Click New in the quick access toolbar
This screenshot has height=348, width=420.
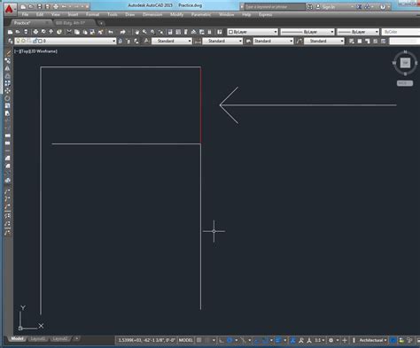pyautogui.click(x=23, y=6)
